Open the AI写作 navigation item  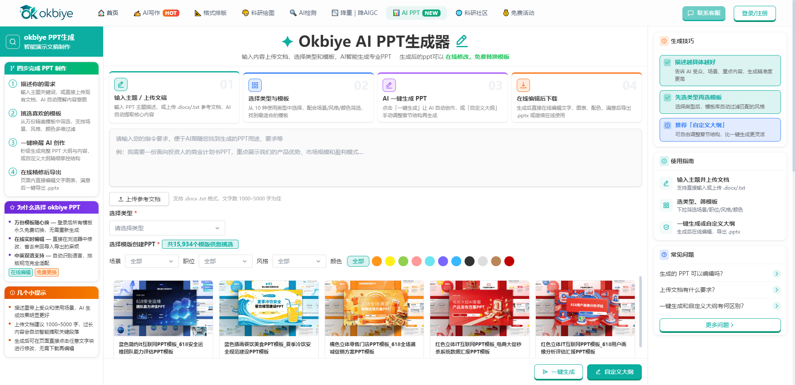157,13
